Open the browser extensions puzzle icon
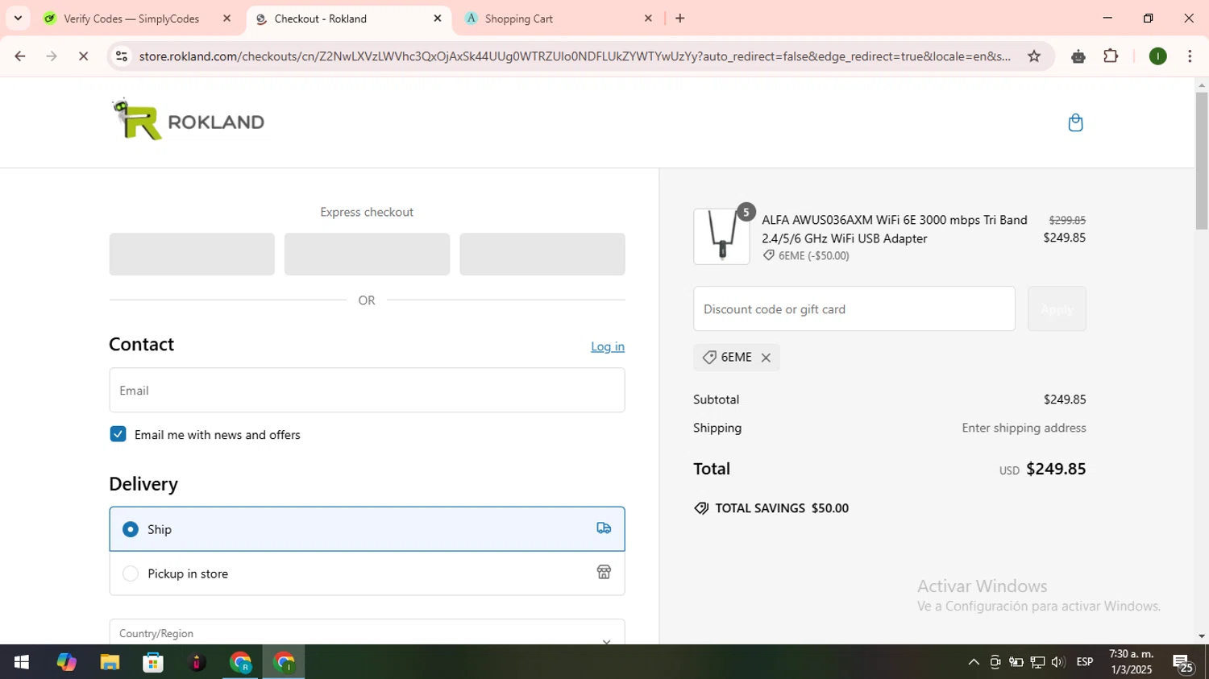 click(x=1111, y=56)
